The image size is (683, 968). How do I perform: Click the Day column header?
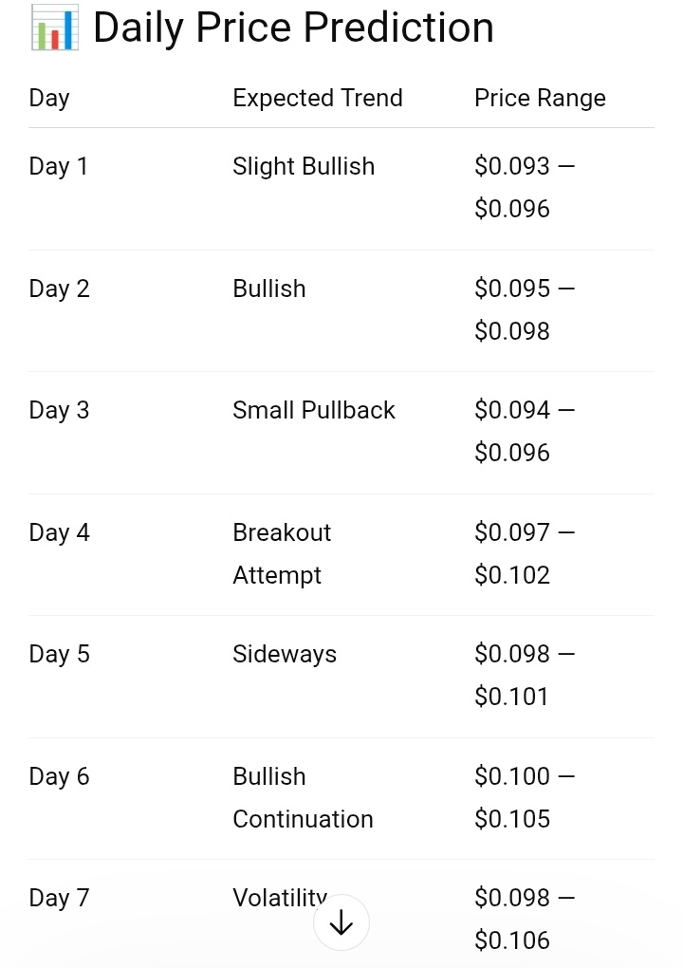(49, 98)
